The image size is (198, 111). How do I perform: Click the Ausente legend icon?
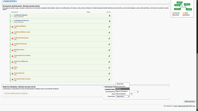173,15
